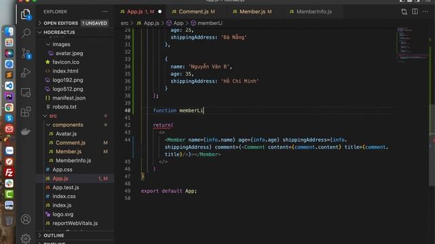
Task: Collapse the components folder
Action: (68, 125)
